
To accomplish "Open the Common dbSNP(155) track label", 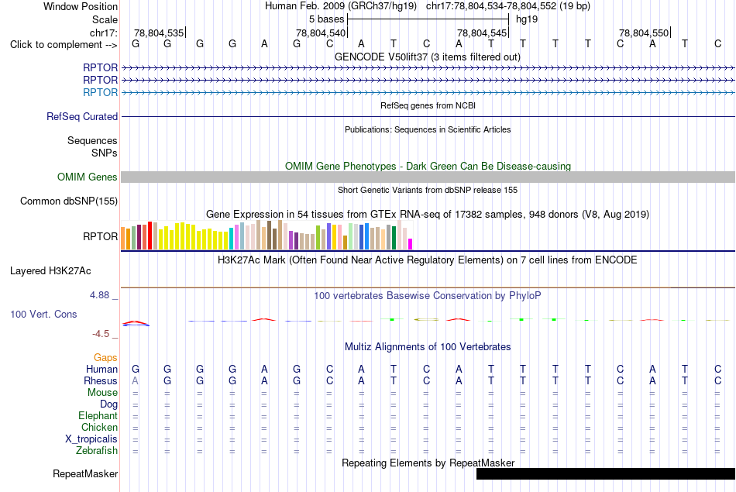I will coord(69,201).
